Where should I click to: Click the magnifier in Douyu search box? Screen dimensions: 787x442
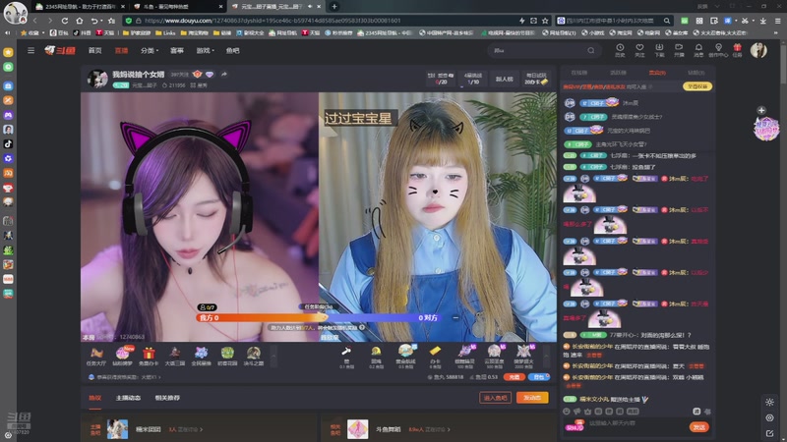(x=591, y=51)
